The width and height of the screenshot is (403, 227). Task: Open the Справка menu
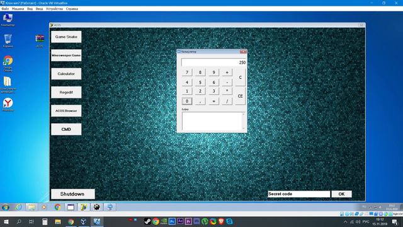click(72, 9)
